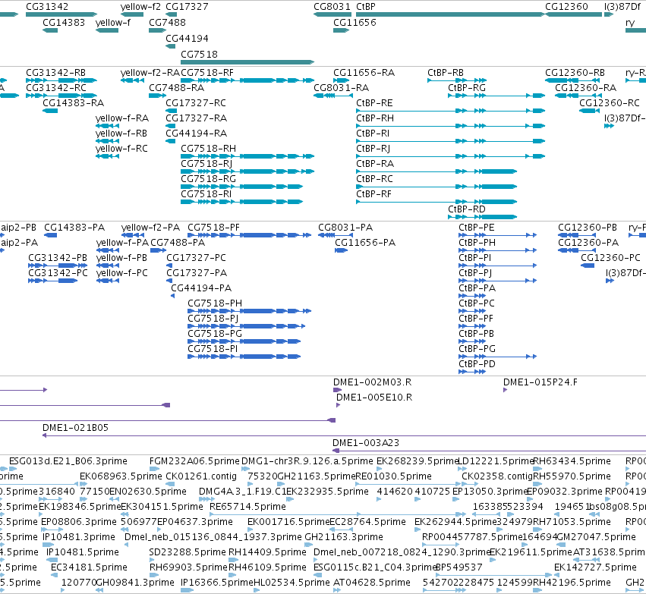The width and height of the screenshot is (646, 594).
Task: Select the CG14383-PA protein label
Action: coord(74,228)
